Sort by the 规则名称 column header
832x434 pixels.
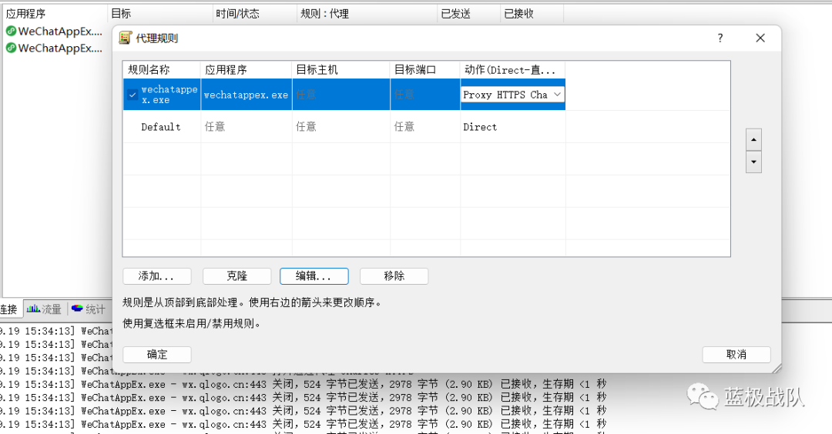162,70
